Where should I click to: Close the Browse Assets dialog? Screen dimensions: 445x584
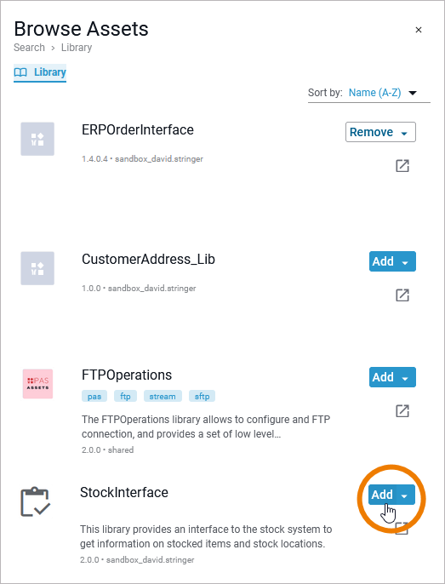[x=419, y=30]
